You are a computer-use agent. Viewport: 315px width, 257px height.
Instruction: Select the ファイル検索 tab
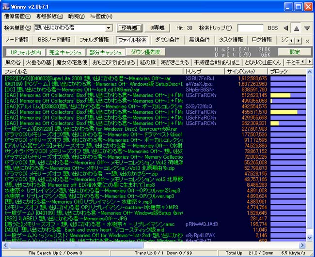pyautogui.click(x=132, y=40)
